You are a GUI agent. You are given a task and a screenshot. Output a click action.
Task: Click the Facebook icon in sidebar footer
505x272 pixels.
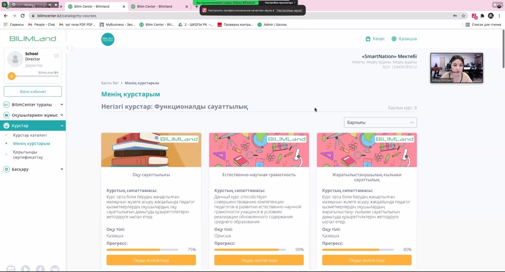point(40,269)
